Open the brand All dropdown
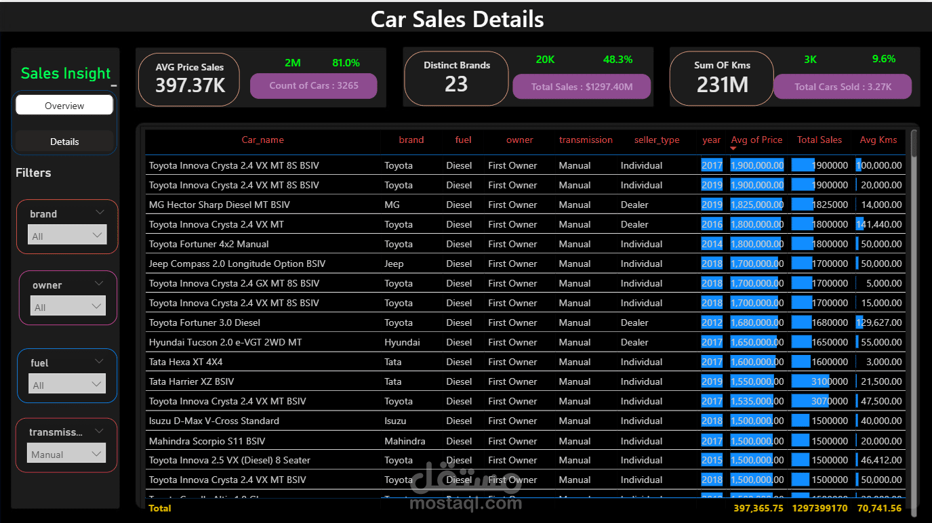 tap(67, 235)
